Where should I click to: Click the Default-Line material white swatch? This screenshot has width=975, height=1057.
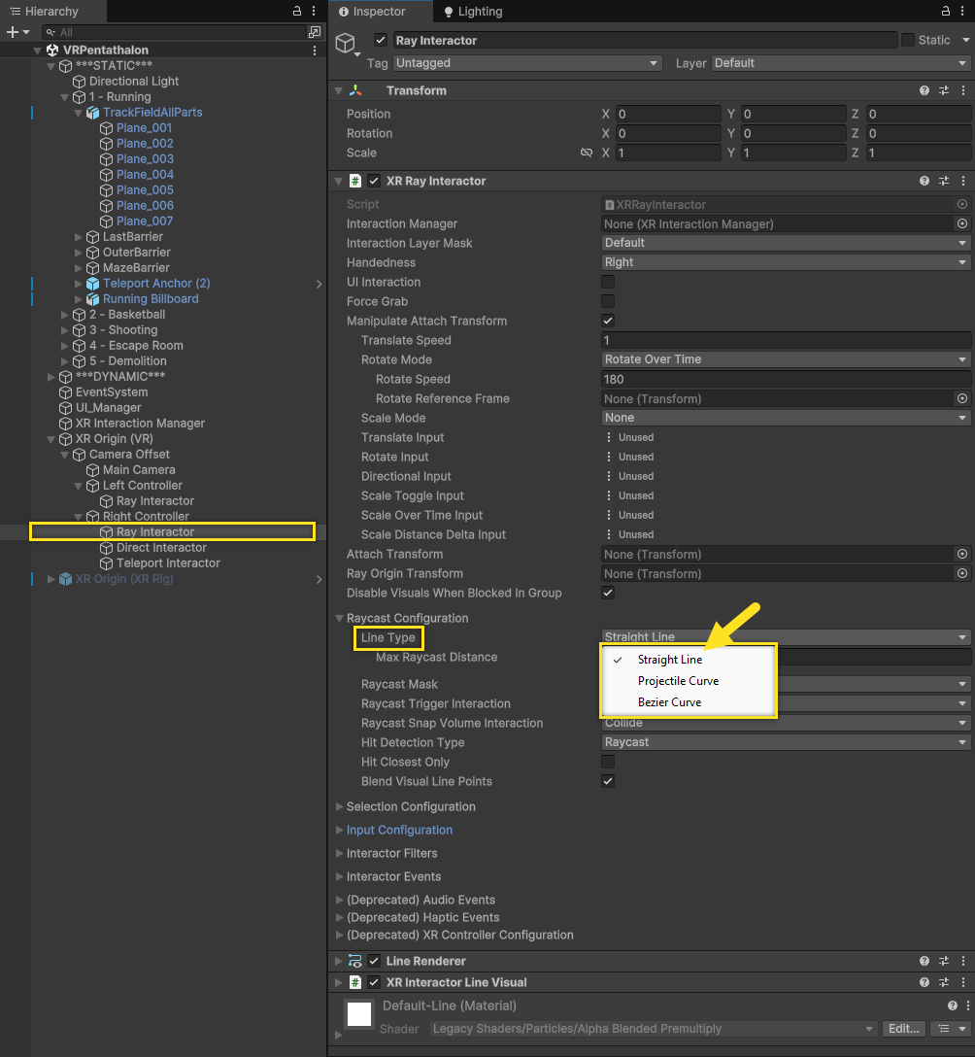358,1013
